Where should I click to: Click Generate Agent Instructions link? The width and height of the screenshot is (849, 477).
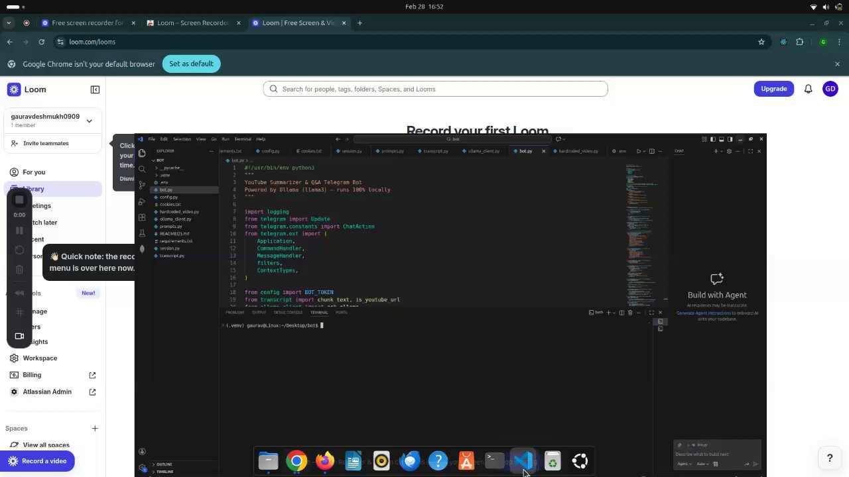tap(704, 313)
